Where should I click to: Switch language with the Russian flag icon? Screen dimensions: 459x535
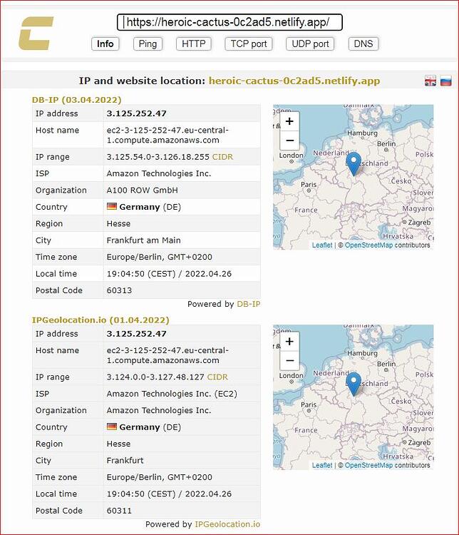[445, 81]
